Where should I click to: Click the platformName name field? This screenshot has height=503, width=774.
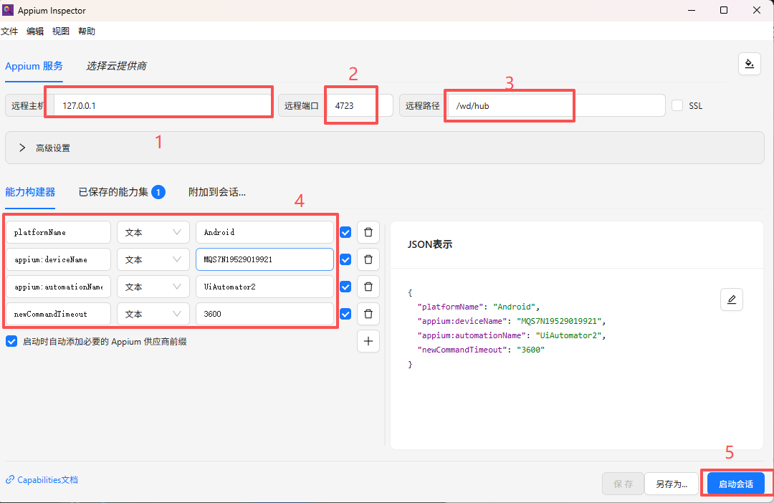point(58,232)
